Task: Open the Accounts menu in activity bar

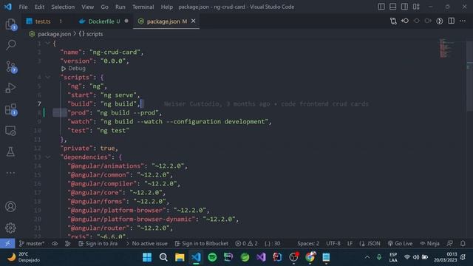Action: pyautogui.click(x=11, y=207)
